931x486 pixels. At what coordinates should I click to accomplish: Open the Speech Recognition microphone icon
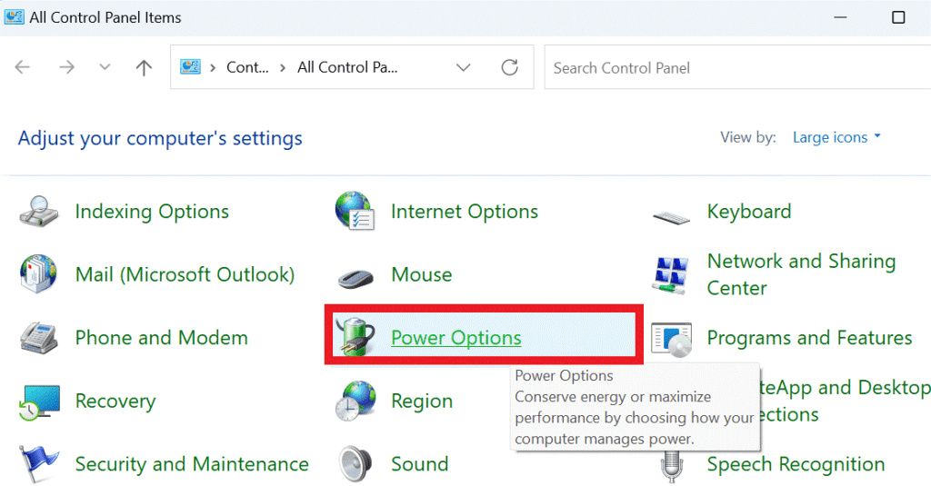pos(671,466)
